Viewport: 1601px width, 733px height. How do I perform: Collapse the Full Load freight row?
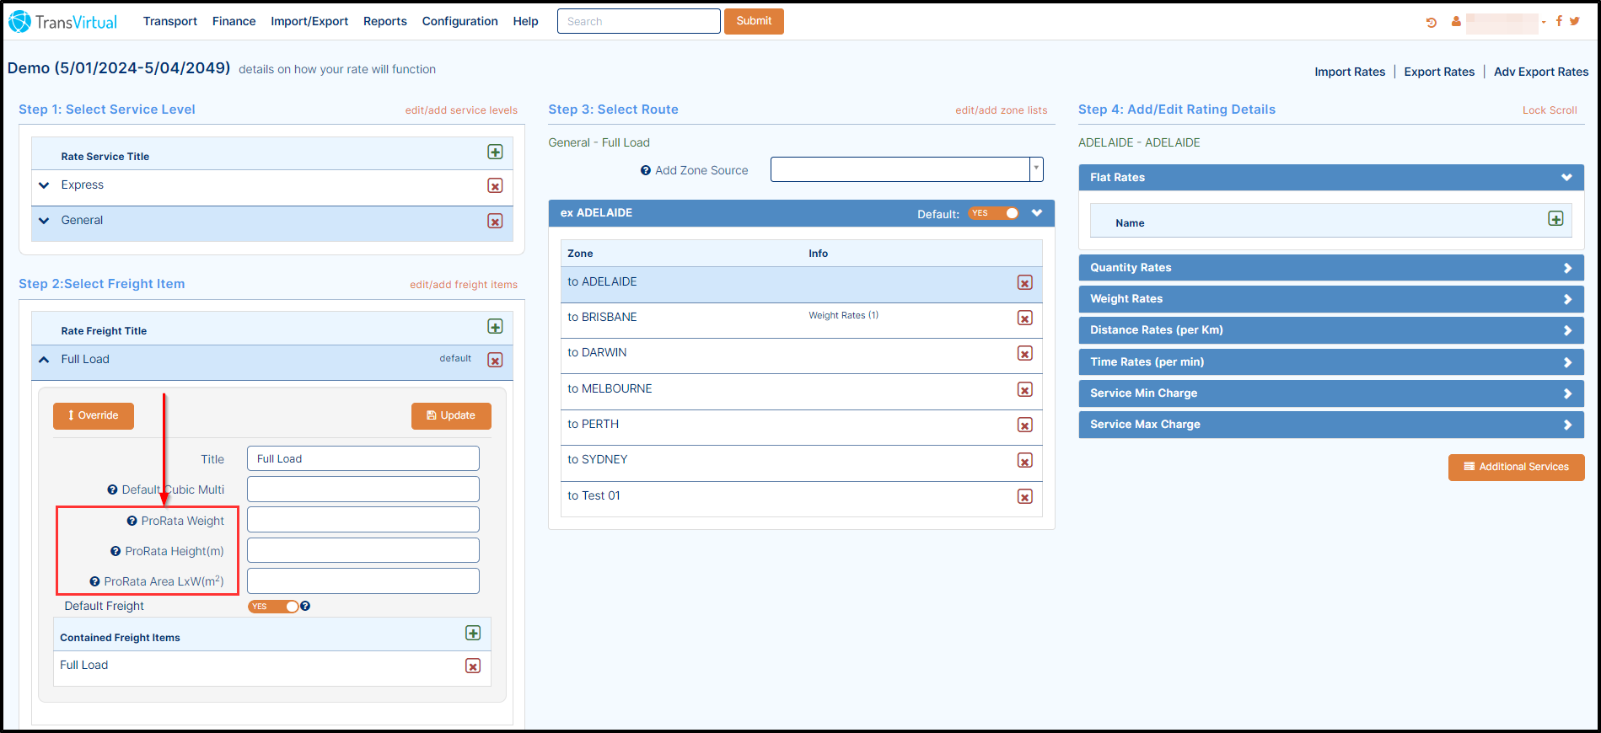44,360
